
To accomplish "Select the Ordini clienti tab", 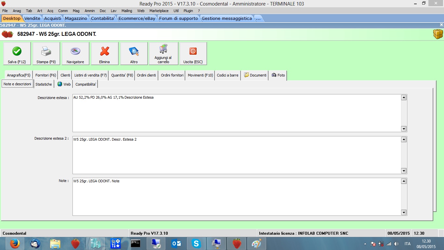I will 147,75.
